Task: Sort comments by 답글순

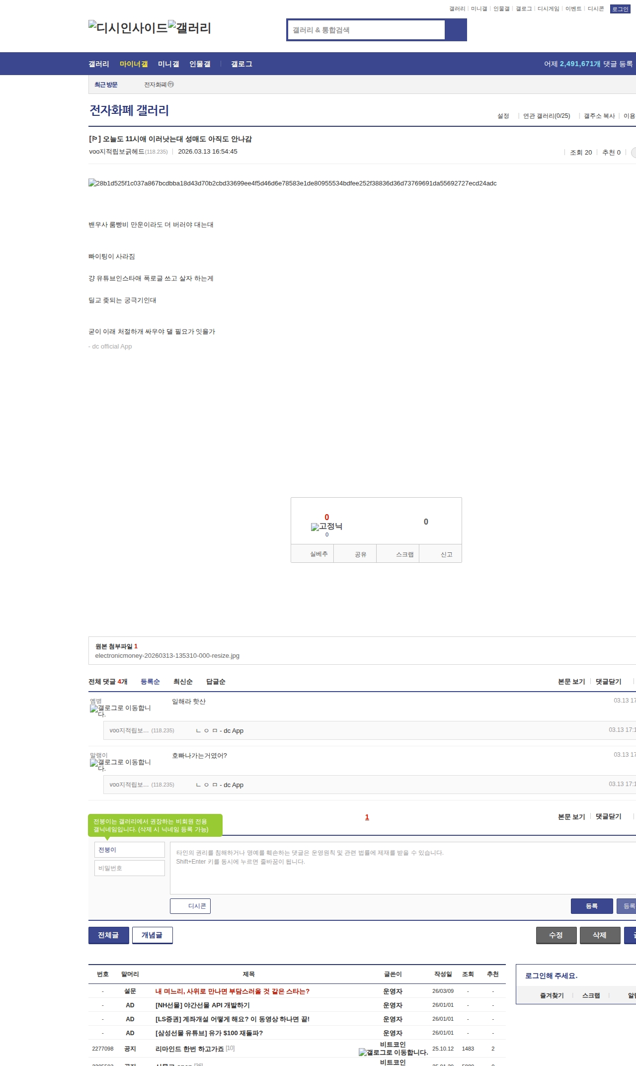Action: pos(216,682)
